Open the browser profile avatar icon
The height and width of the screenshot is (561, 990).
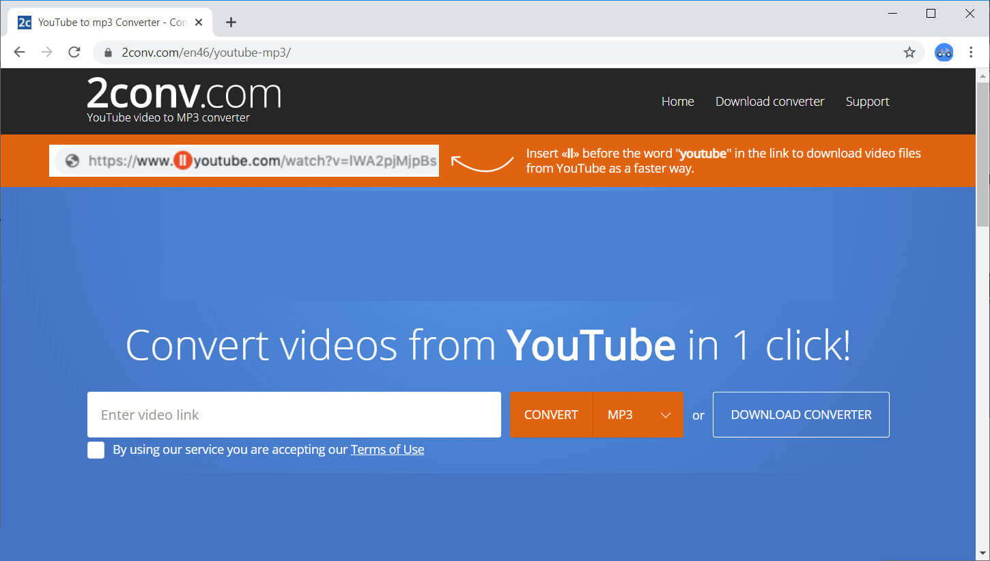coord(944,53)
